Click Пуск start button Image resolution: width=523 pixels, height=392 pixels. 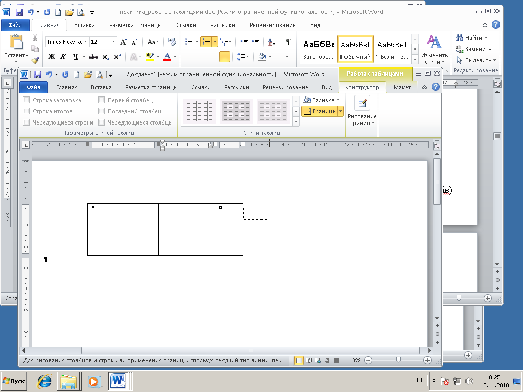14,381
